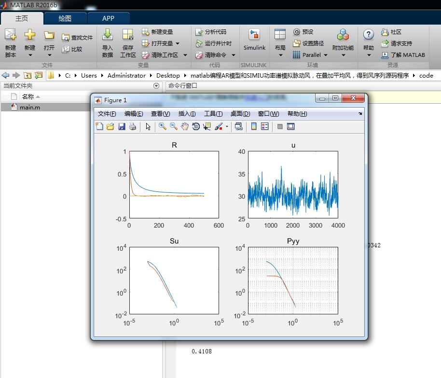
Task: Open Tools (工具) menu in Figure 1
Action: coord(213,113)
